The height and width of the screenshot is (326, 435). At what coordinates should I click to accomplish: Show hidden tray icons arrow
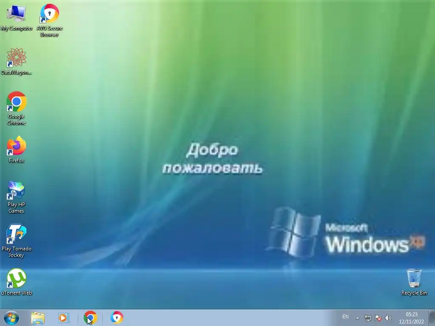358,318
